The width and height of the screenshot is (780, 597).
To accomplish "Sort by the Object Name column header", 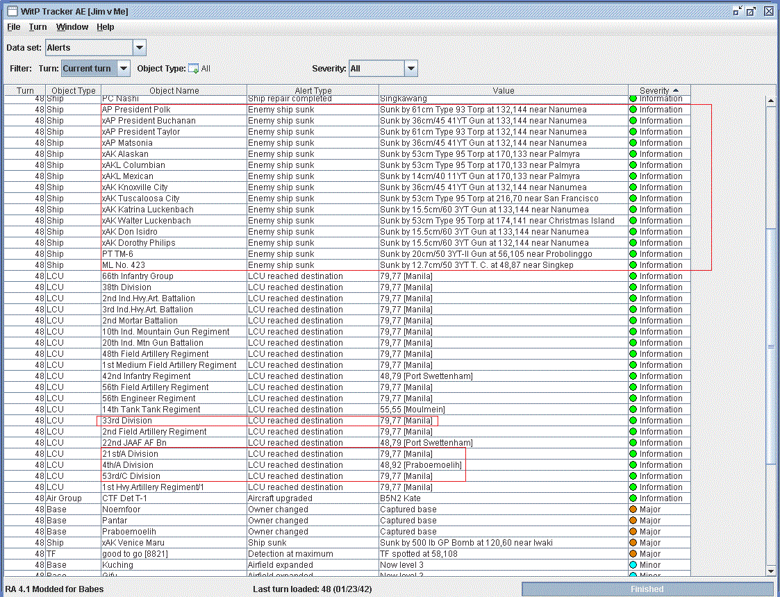I will click(x=174, y=90).
